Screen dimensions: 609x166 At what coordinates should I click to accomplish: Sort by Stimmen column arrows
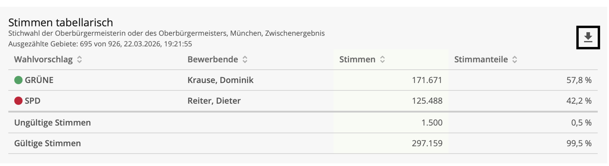(x=382, y=59)
